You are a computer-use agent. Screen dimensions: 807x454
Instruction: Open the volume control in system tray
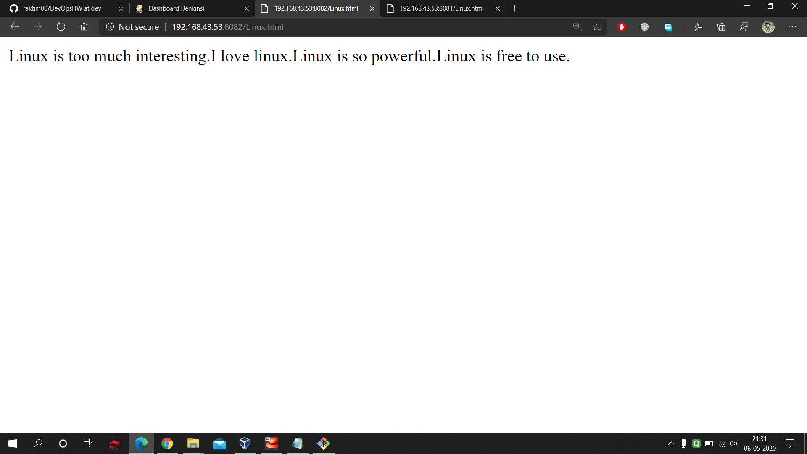[734, 443]
